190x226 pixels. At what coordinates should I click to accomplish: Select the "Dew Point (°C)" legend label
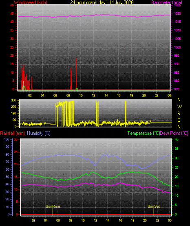174,133
